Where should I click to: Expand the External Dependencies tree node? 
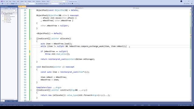3,16
